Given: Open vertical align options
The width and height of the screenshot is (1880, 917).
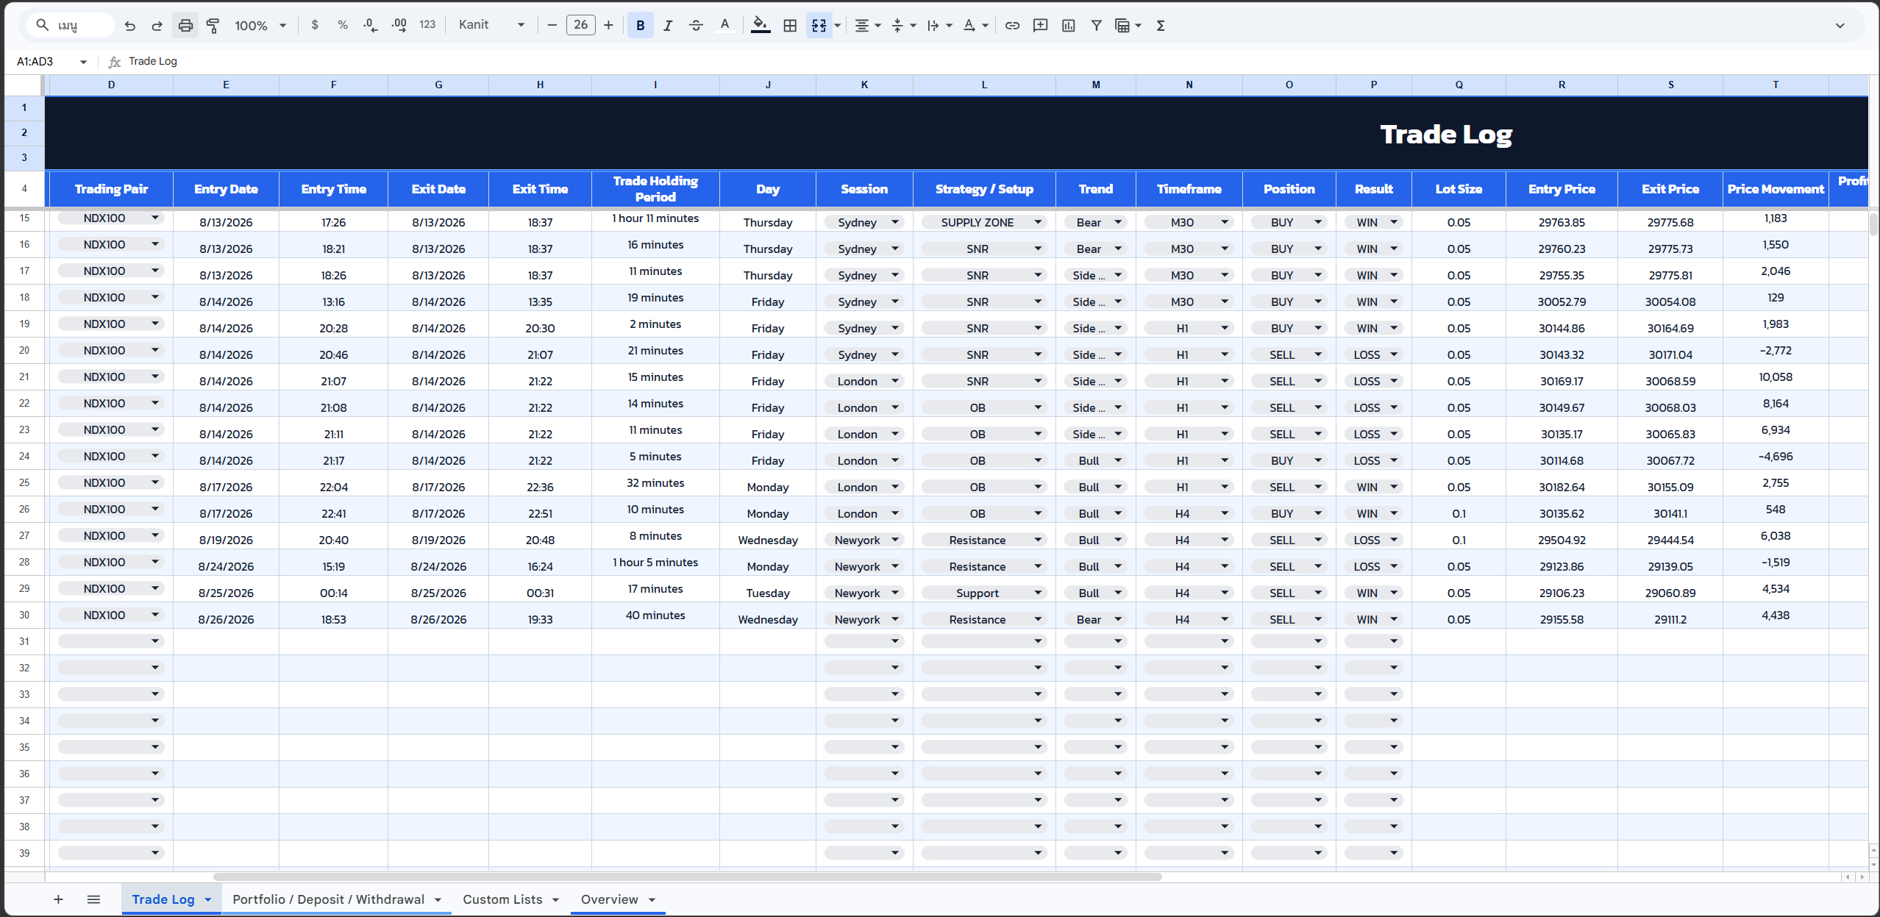Looking at the screenshot, I should click(903, 26).
